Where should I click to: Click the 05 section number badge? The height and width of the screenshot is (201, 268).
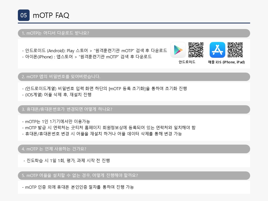(24, 15)
